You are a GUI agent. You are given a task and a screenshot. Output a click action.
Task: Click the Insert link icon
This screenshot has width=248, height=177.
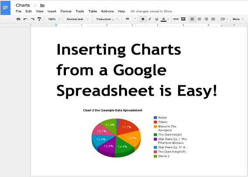pyautogui.click(x=176, y=19)
